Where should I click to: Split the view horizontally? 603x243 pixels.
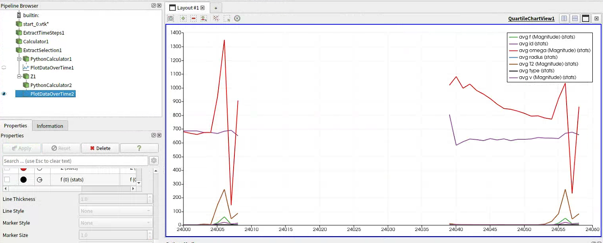[x=564, y=18]
